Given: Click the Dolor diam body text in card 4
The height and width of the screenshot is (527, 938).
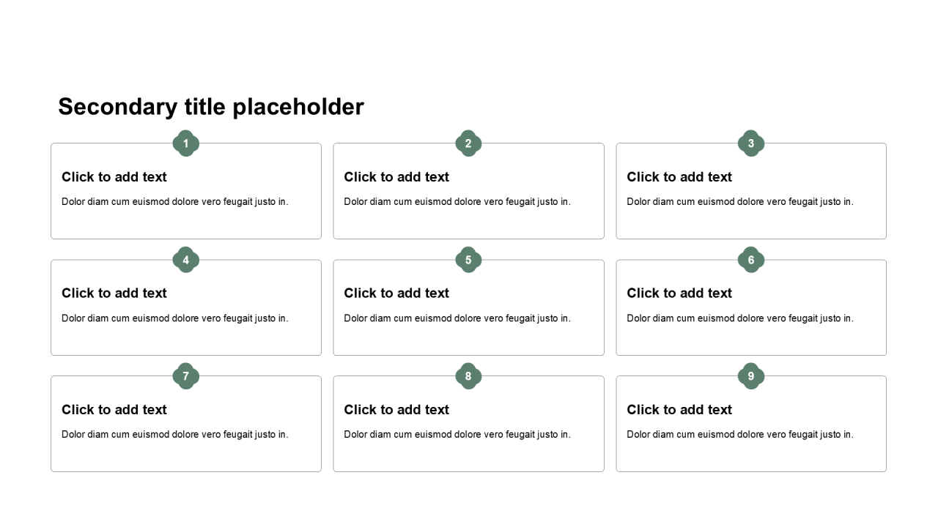Looking at the screenshot, I should click(175, 318).
